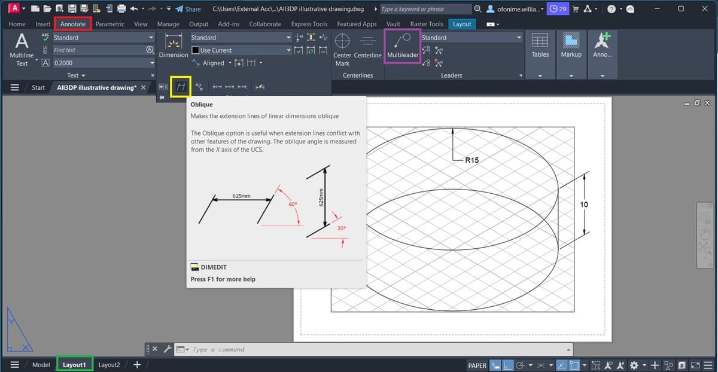The image size is (718, 372).
Task: Open the Model tab at bottom
Action: click(x=41, y=365)
